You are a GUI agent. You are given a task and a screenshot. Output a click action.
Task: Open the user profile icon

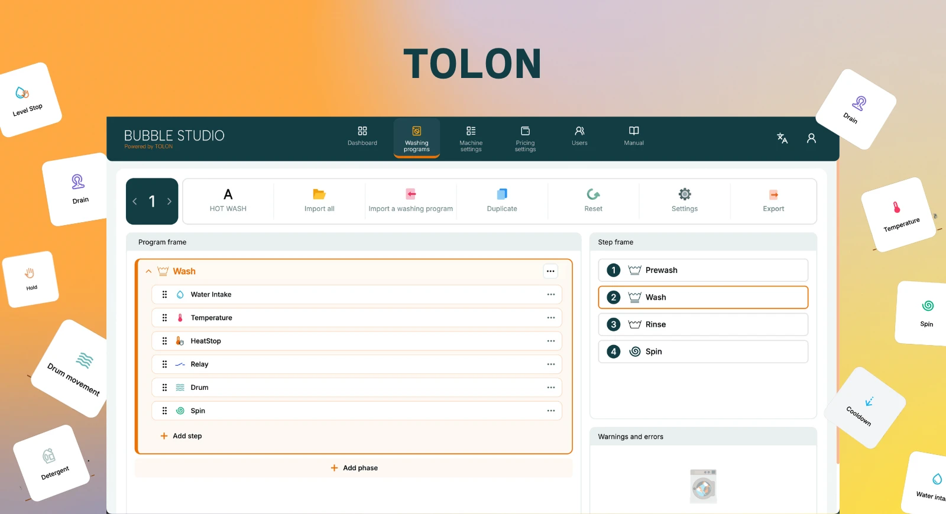tap(811, 138)
